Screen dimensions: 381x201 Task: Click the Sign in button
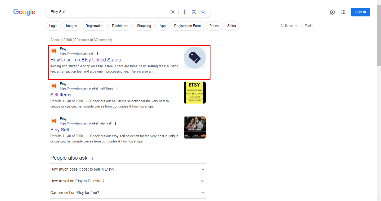(361, 12)
